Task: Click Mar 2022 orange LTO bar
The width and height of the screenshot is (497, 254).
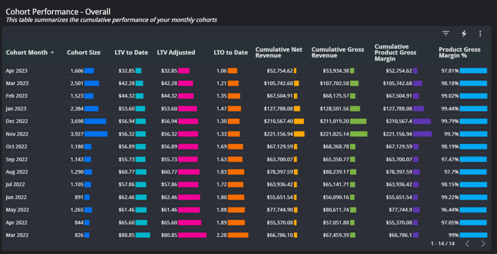Action: [x=238, y=235]
